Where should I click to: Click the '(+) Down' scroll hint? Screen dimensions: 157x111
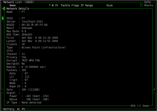click(143, 106)
